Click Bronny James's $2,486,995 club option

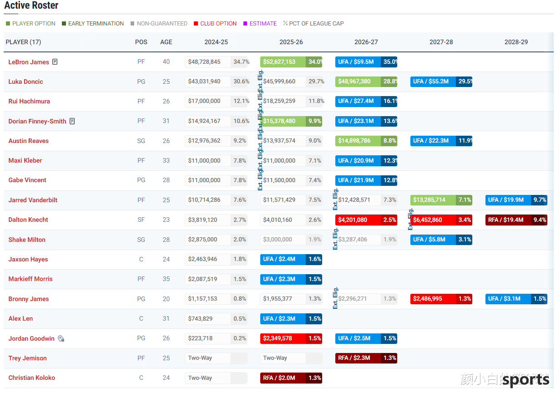point(441,299)
